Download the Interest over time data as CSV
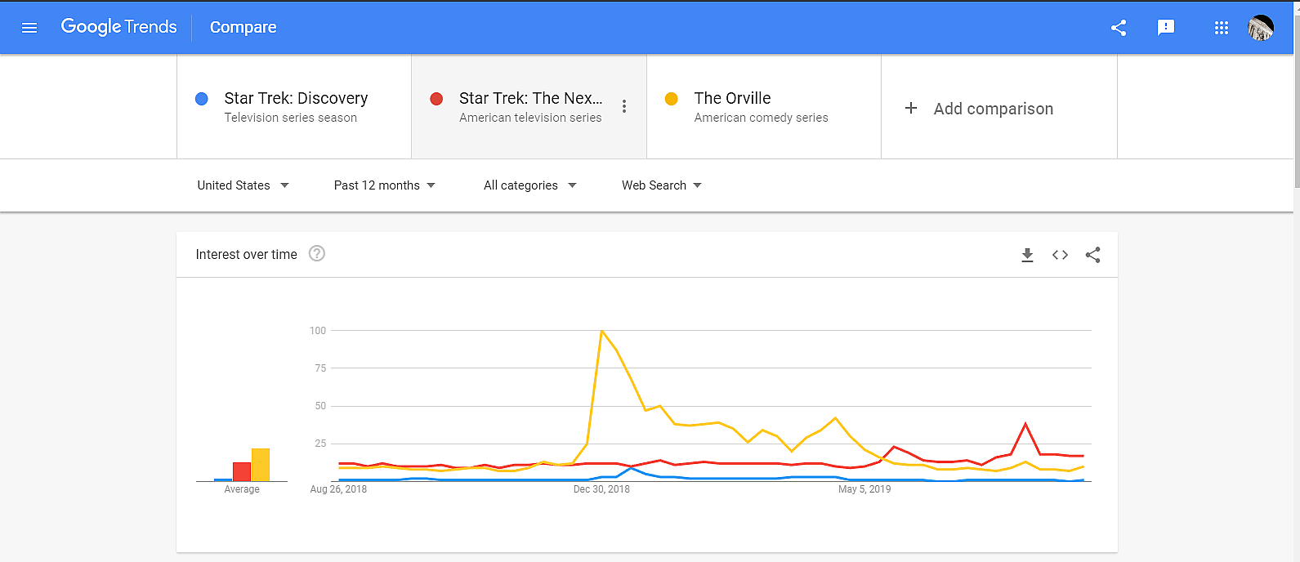1300x562 pixels. tap(1027, 254)
